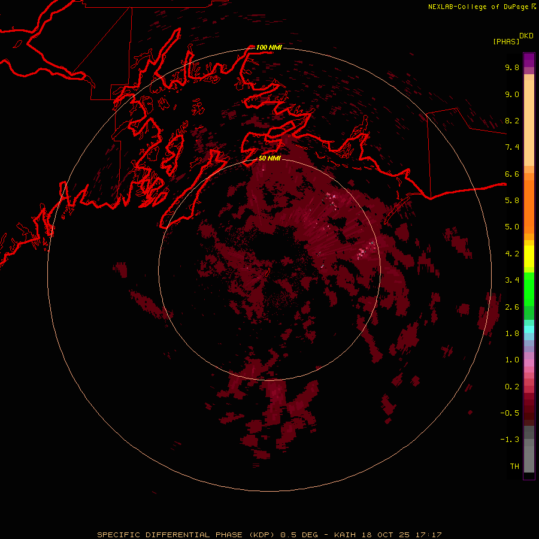Click the DKD legend unit label

tap(526, 36)
